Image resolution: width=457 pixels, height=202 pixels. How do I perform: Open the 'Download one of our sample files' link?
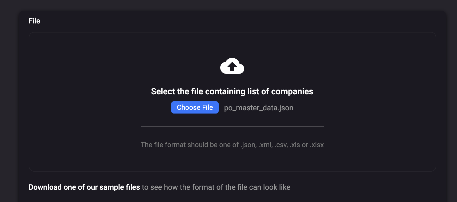point(84,187)
